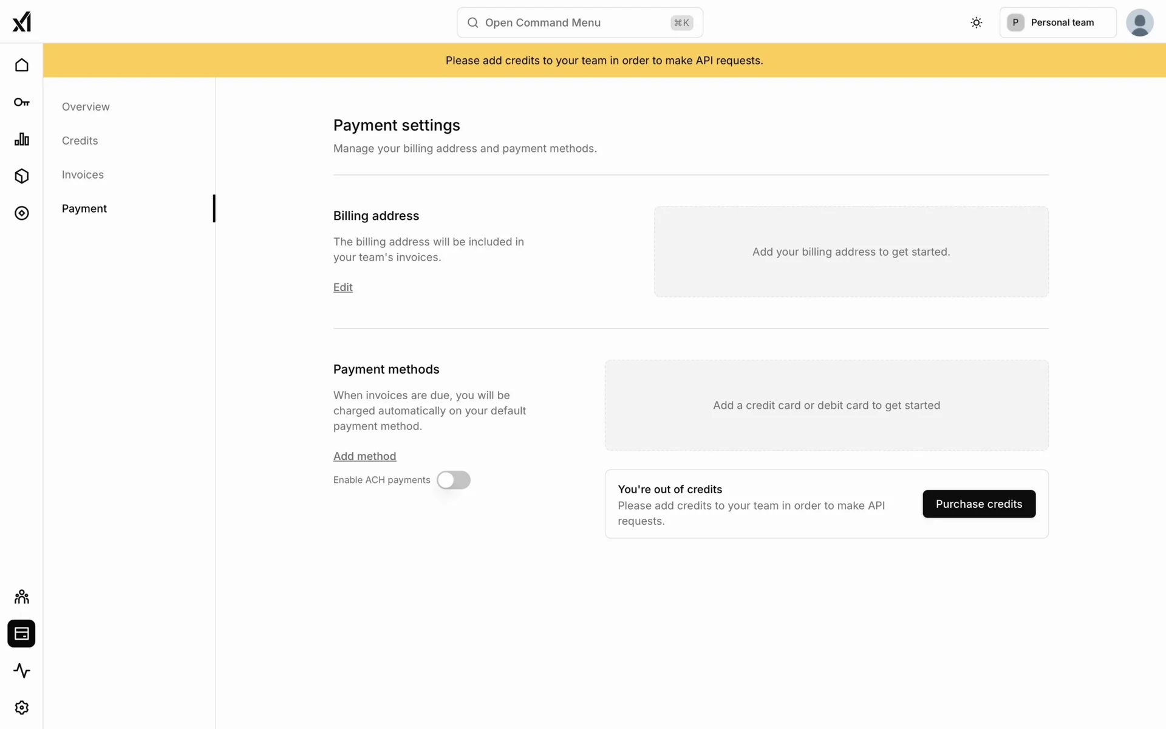Open the Home icon in sidebar
The width and height of the screenshot is (1166, 729).
tap(22, 65)
